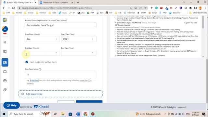Select the highlighted resume builder sidebar icon
Image resolution: width=208 pixels, height=117 pixels.
5,62
